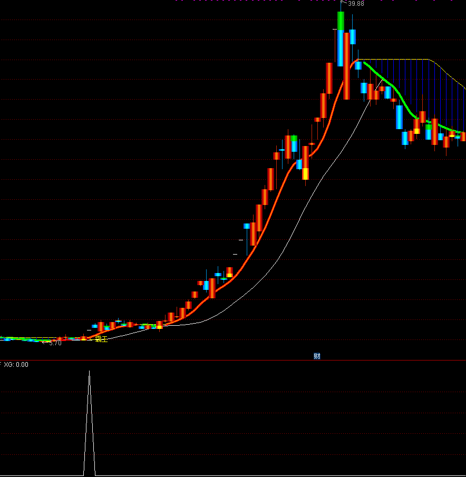Select the last candle at the right edge
Screen dimensions: 466x477
(x=463, y=137)
